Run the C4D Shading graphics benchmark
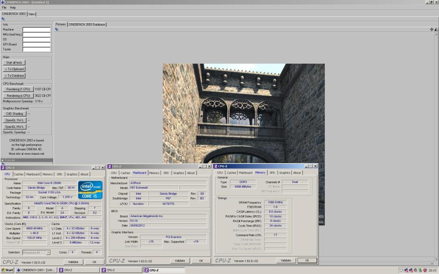Image resolution: width=439 pixels, height=274 pixels. tap(14, 114)
